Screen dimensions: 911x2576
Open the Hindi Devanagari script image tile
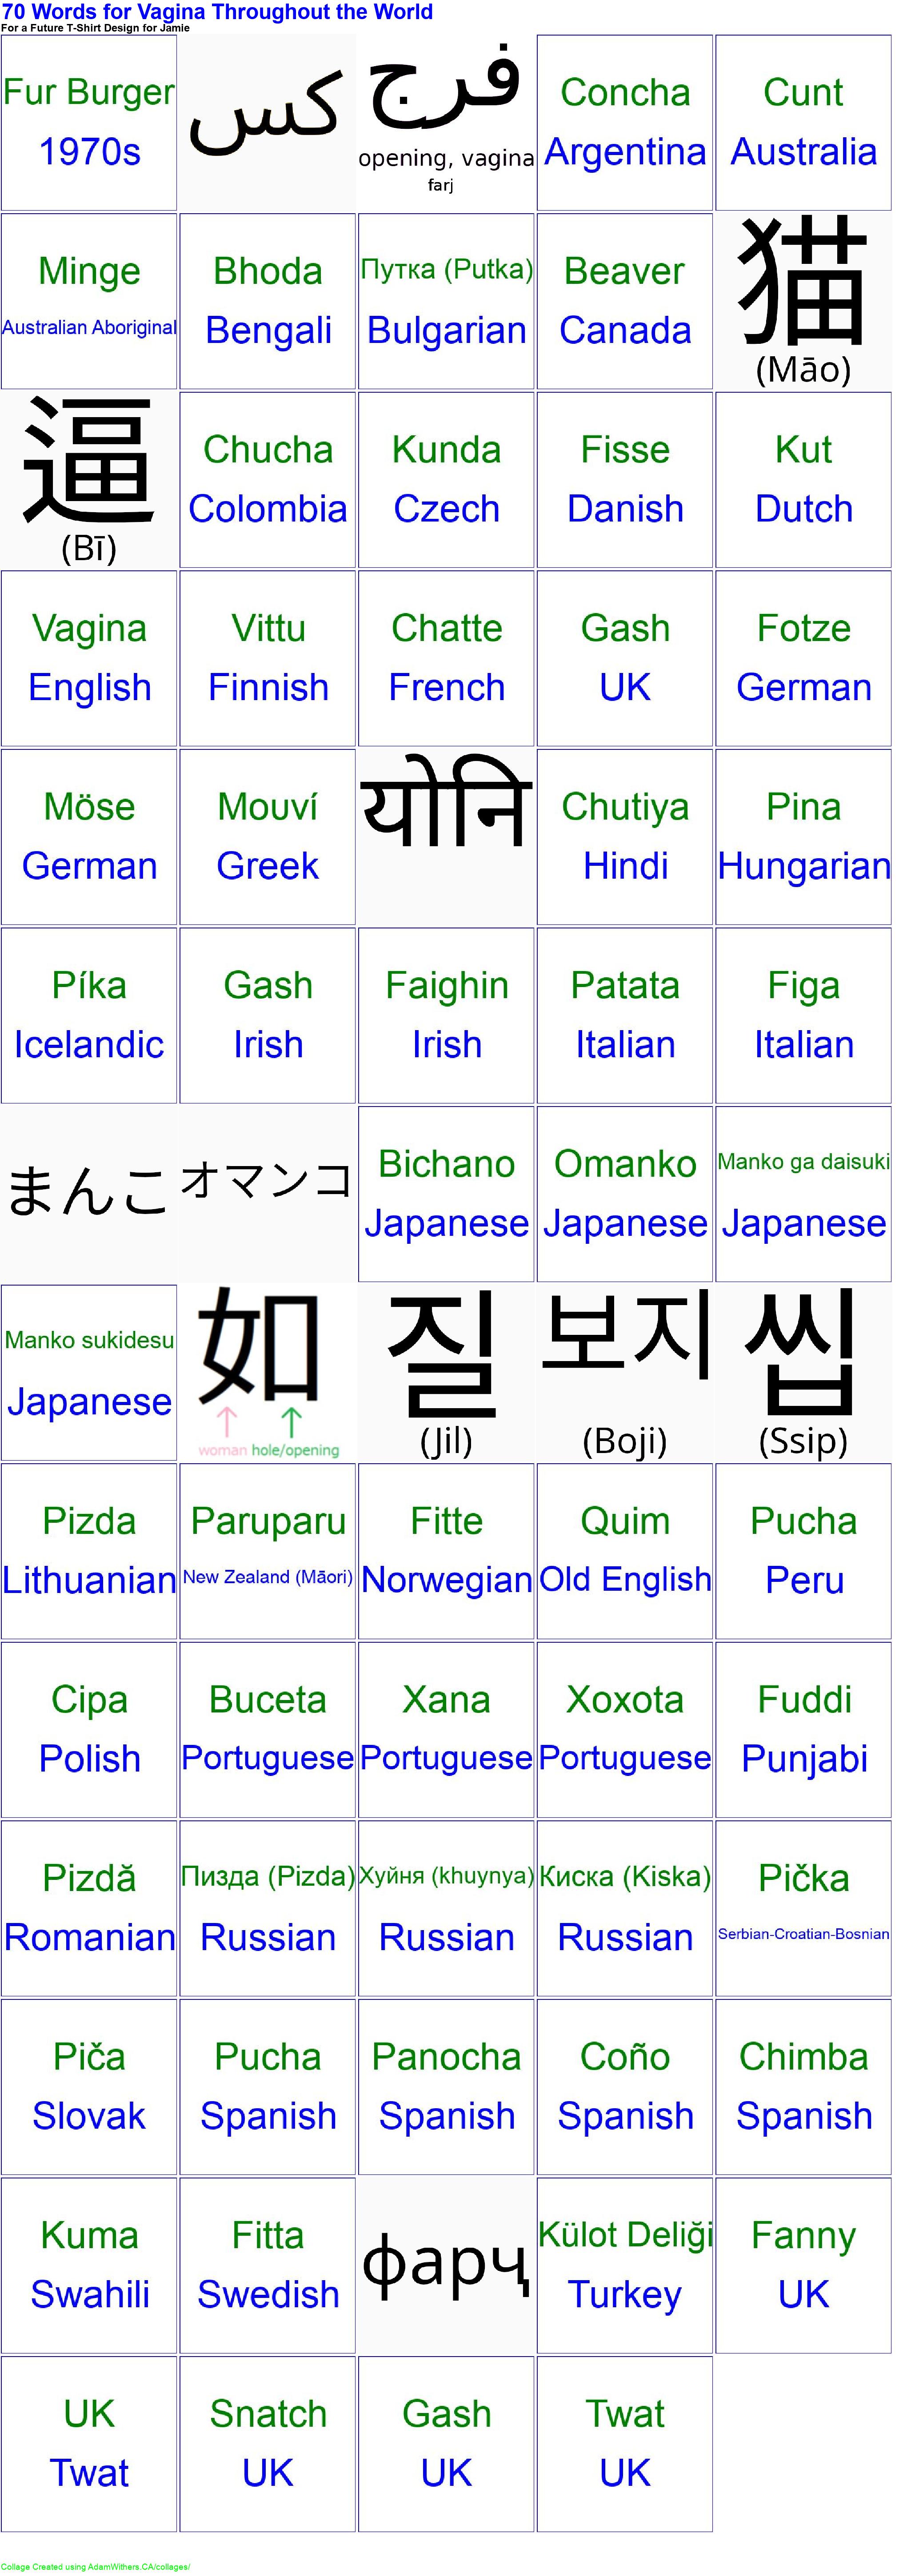(x=446, y=836)
